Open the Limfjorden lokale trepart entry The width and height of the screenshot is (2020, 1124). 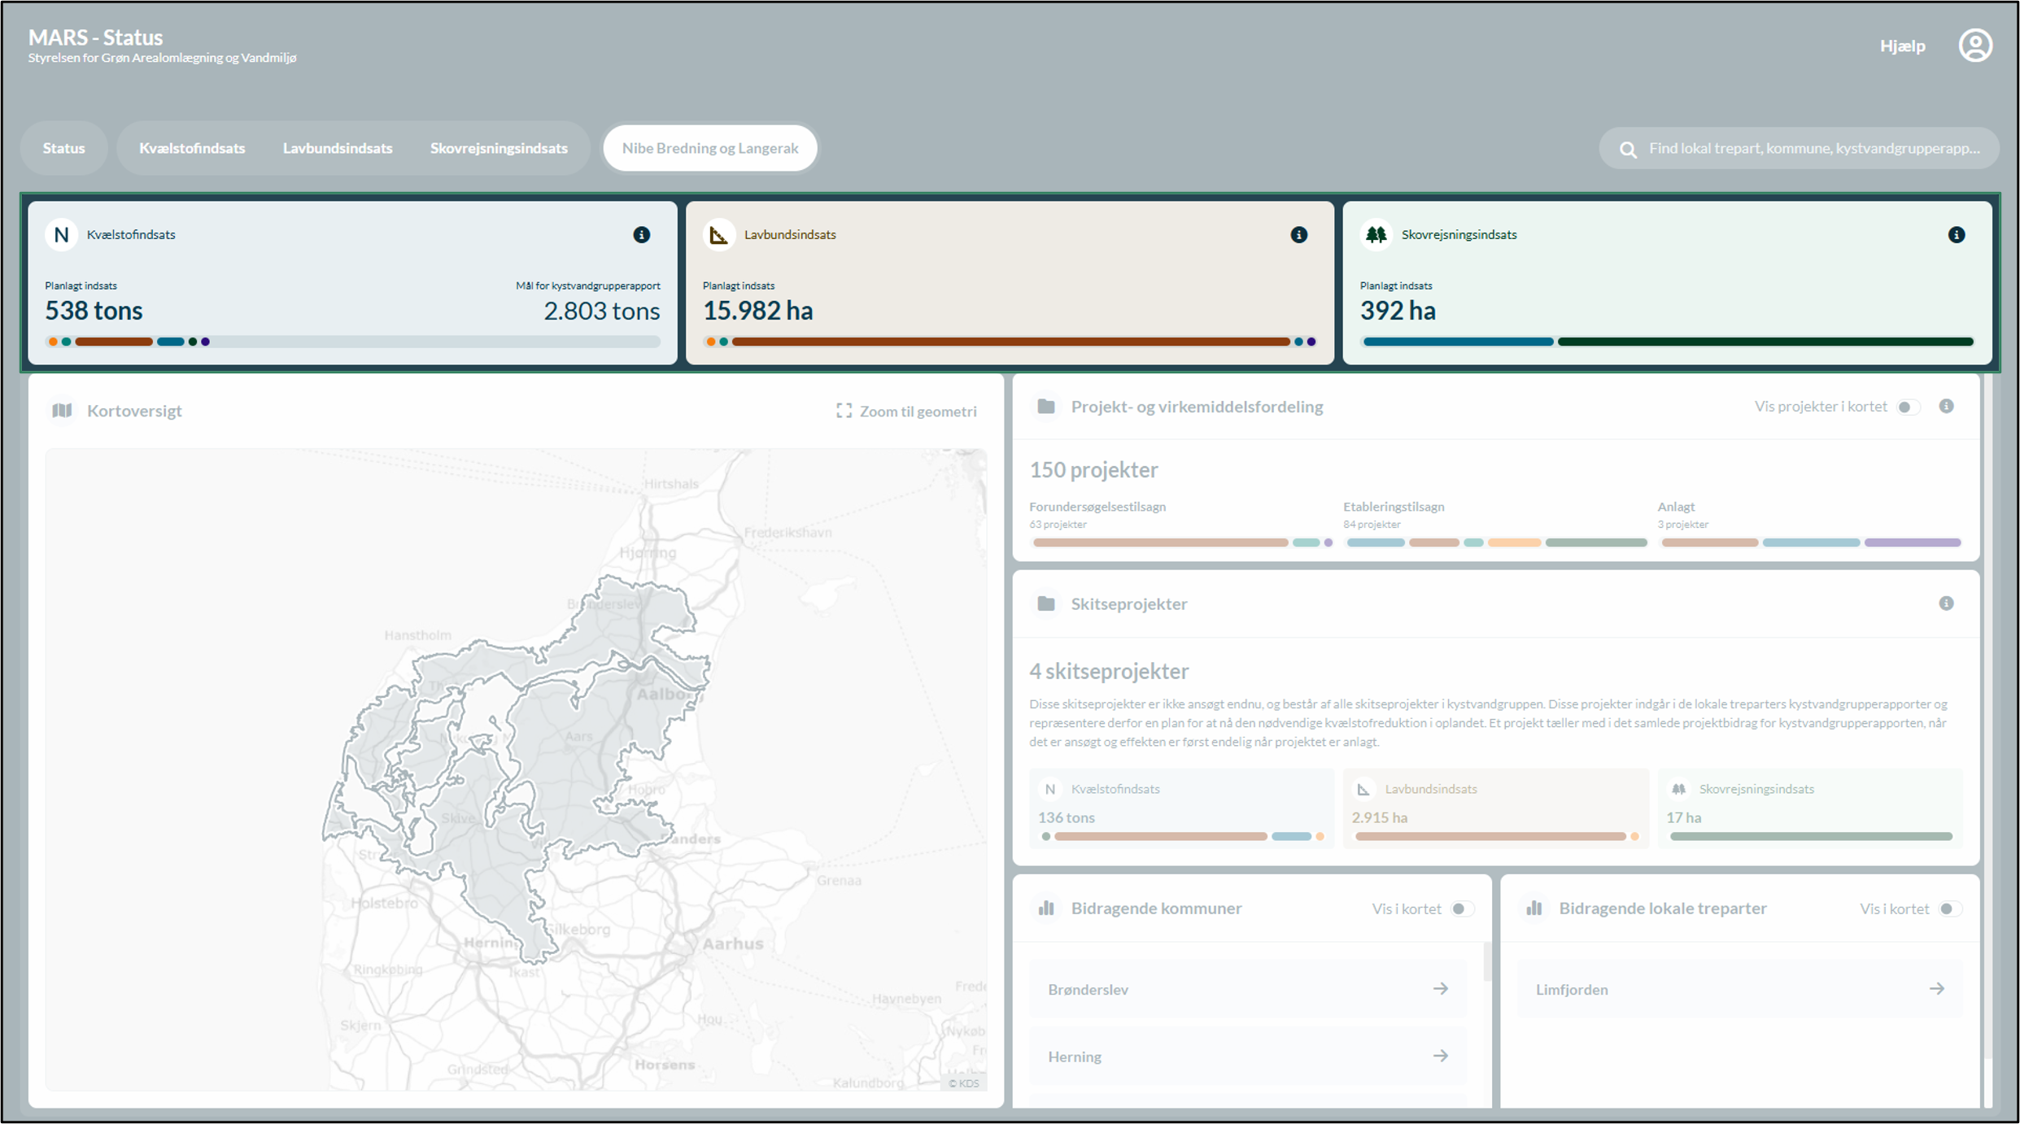point(1739,989)
